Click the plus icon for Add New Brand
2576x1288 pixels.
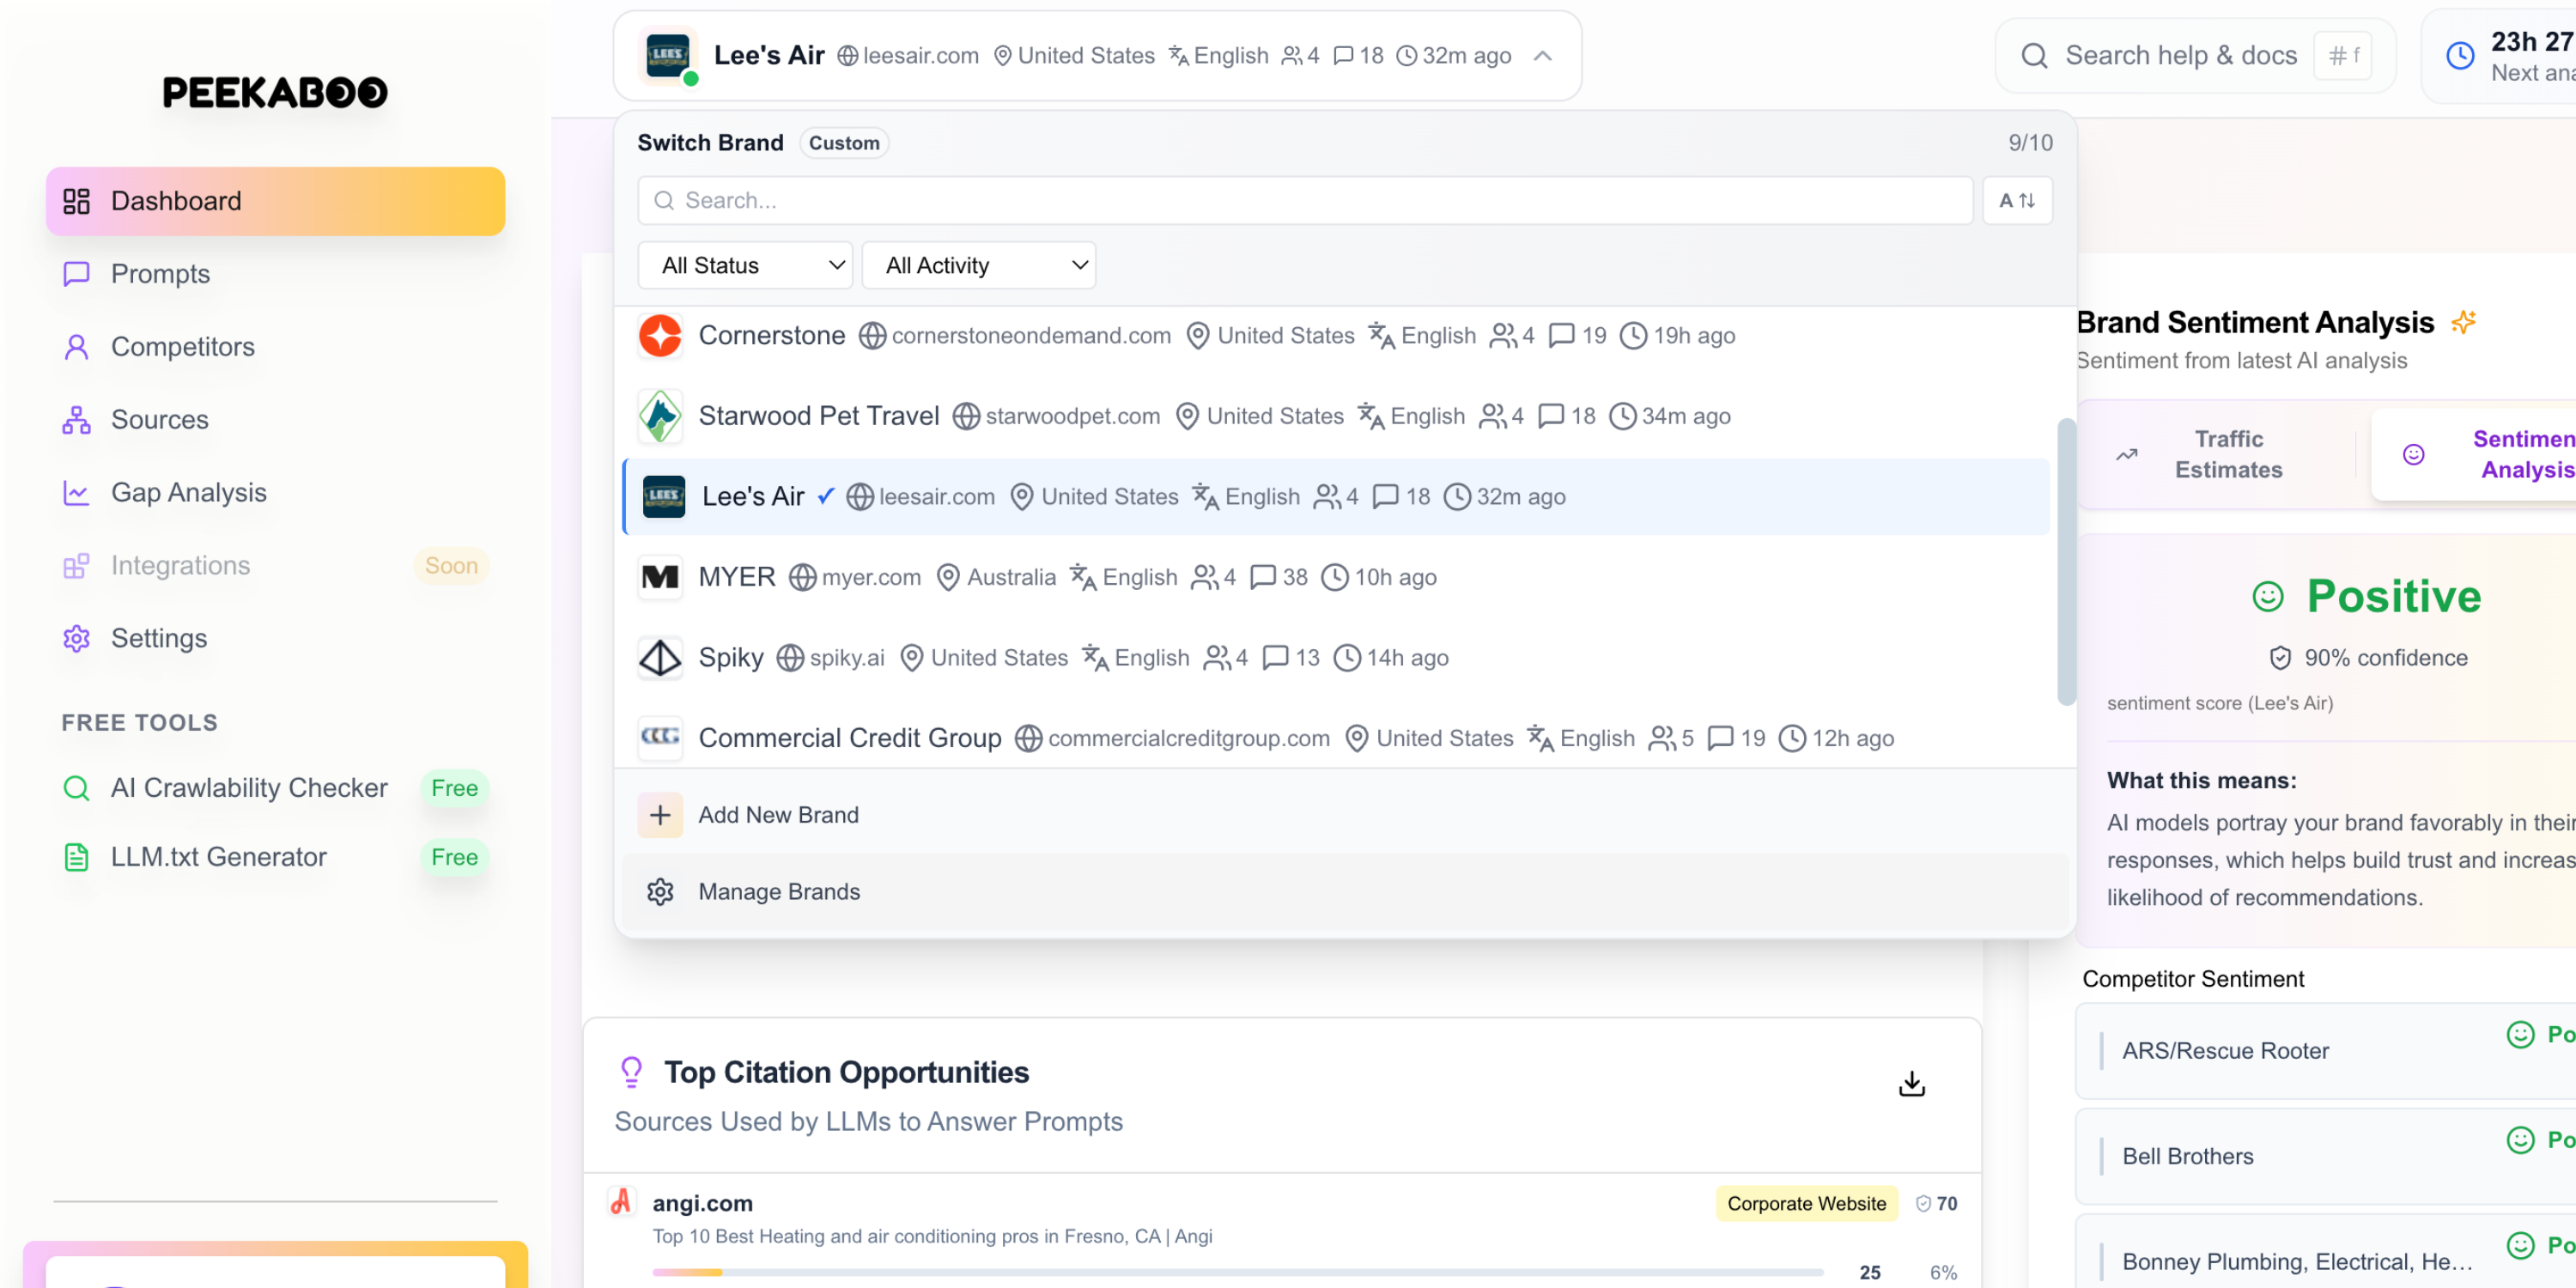[x=660, y=815]
